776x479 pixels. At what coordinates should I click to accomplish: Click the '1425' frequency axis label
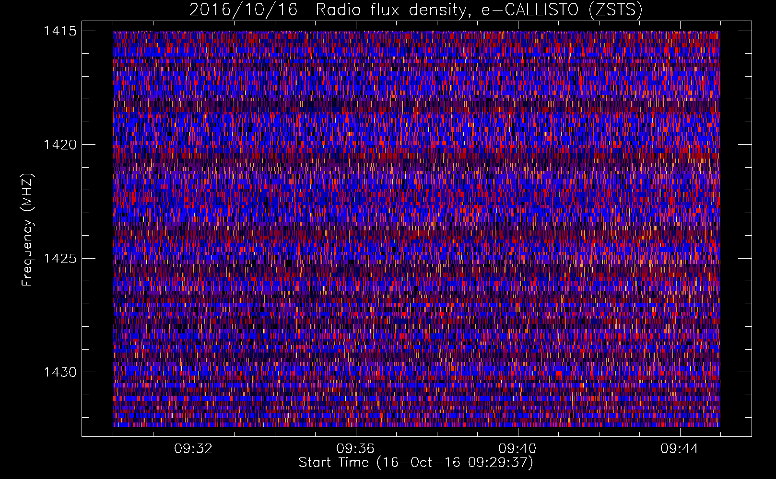[60, 259]
